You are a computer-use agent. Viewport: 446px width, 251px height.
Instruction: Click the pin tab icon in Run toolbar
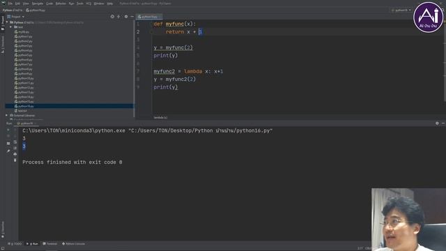pos(8,151)
